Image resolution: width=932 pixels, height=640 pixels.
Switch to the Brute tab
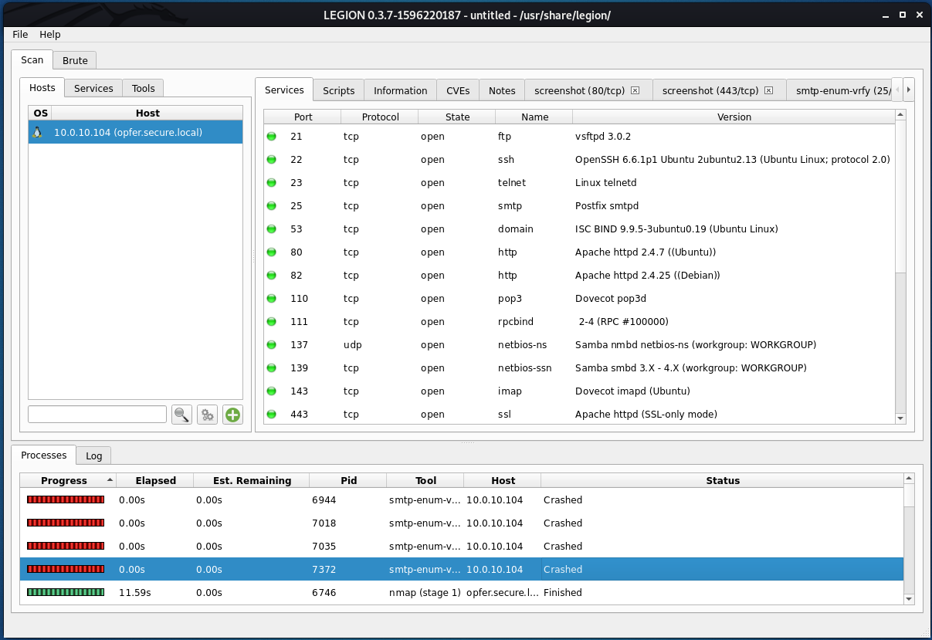coord(75,60)
